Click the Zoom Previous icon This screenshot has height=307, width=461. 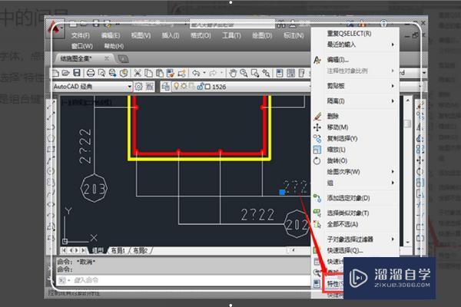[266, 73]
